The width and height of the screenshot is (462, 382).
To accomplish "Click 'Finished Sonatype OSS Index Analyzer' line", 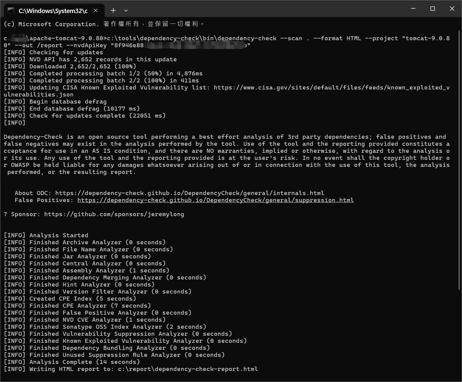I will [105, 327].
